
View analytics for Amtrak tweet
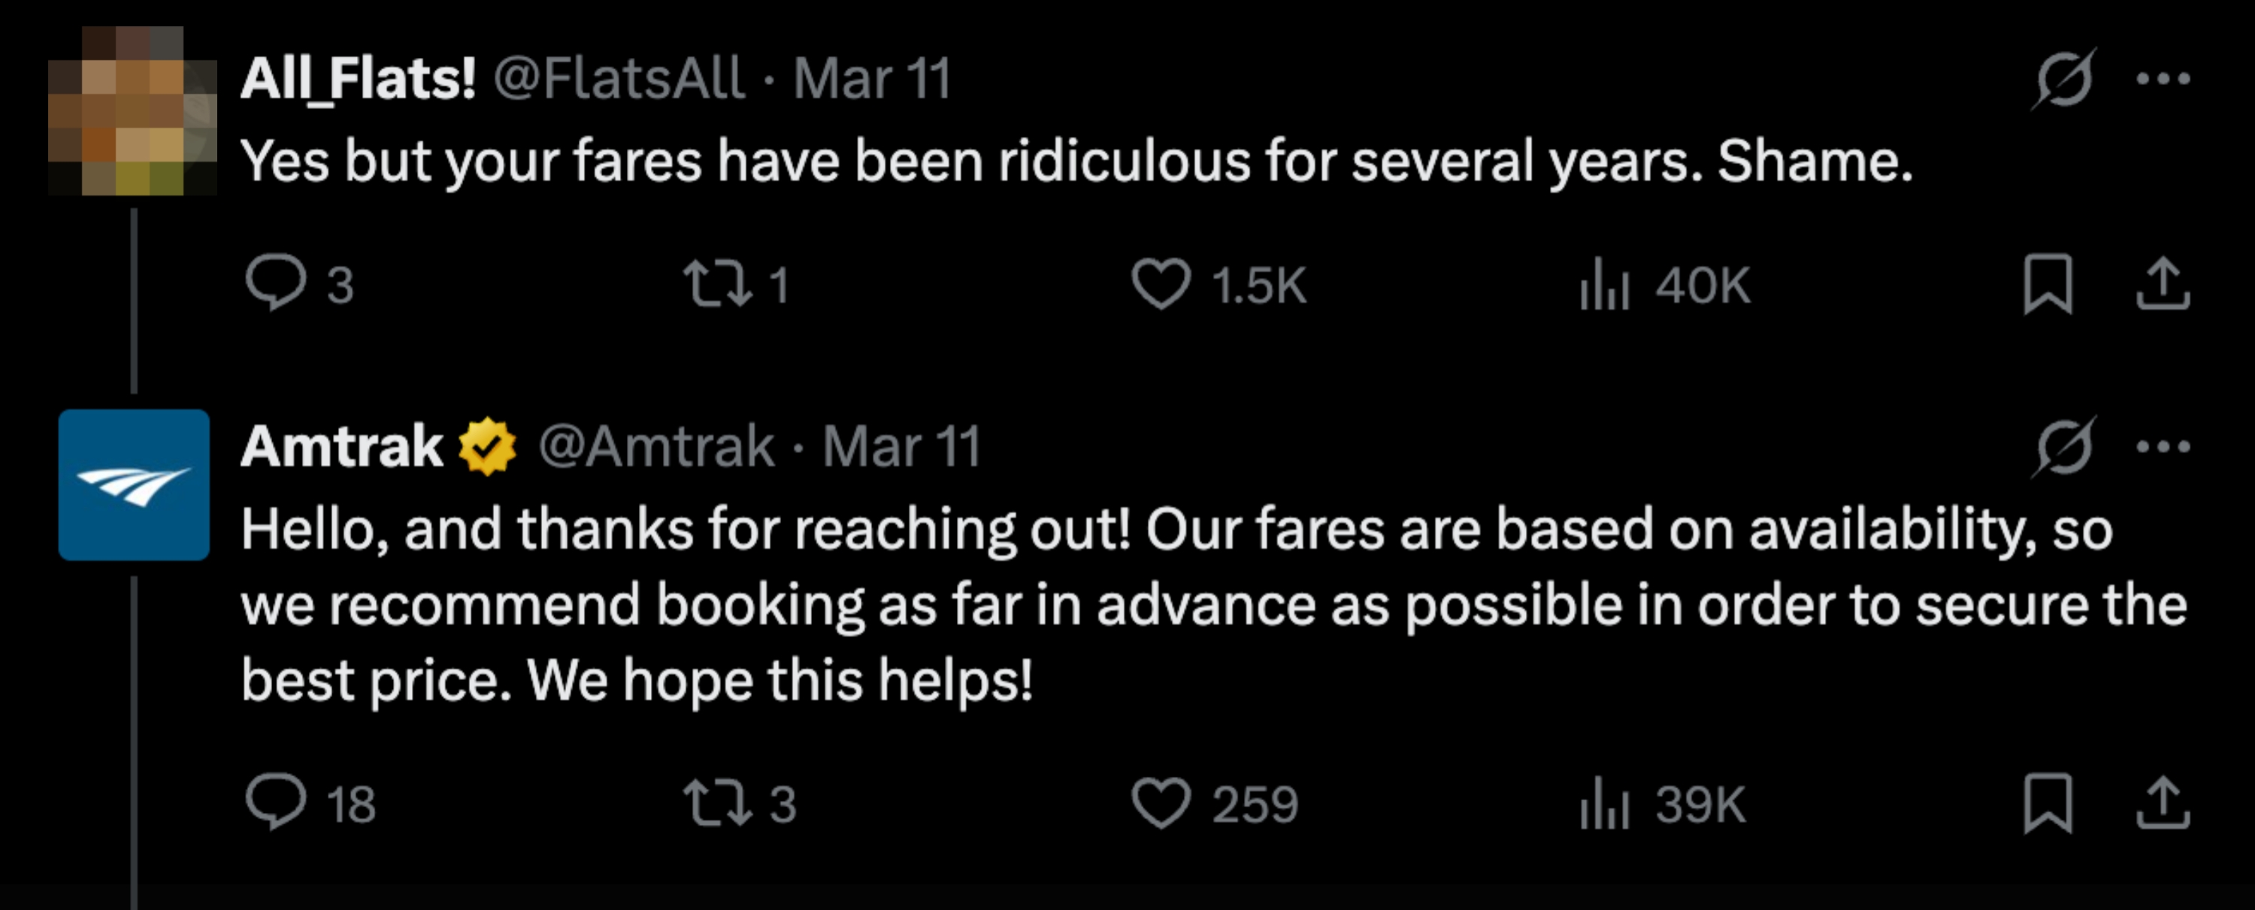tap(1604, 803)
